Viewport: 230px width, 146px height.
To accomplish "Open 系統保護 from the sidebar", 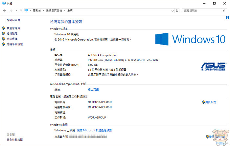I will coord(12,39).
